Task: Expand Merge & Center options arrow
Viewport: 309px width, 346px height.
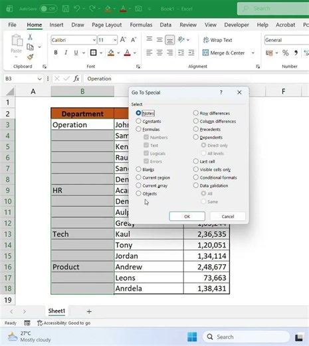Action: [253, 53]
